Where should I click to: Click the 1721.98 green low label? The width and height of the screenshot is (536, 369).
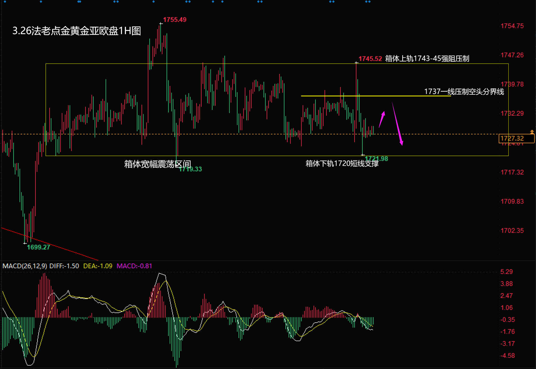[x=376, y=159]
